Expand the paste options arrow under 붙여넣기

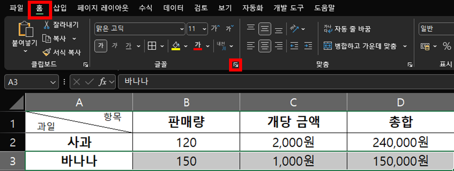(x=26, y=51)
